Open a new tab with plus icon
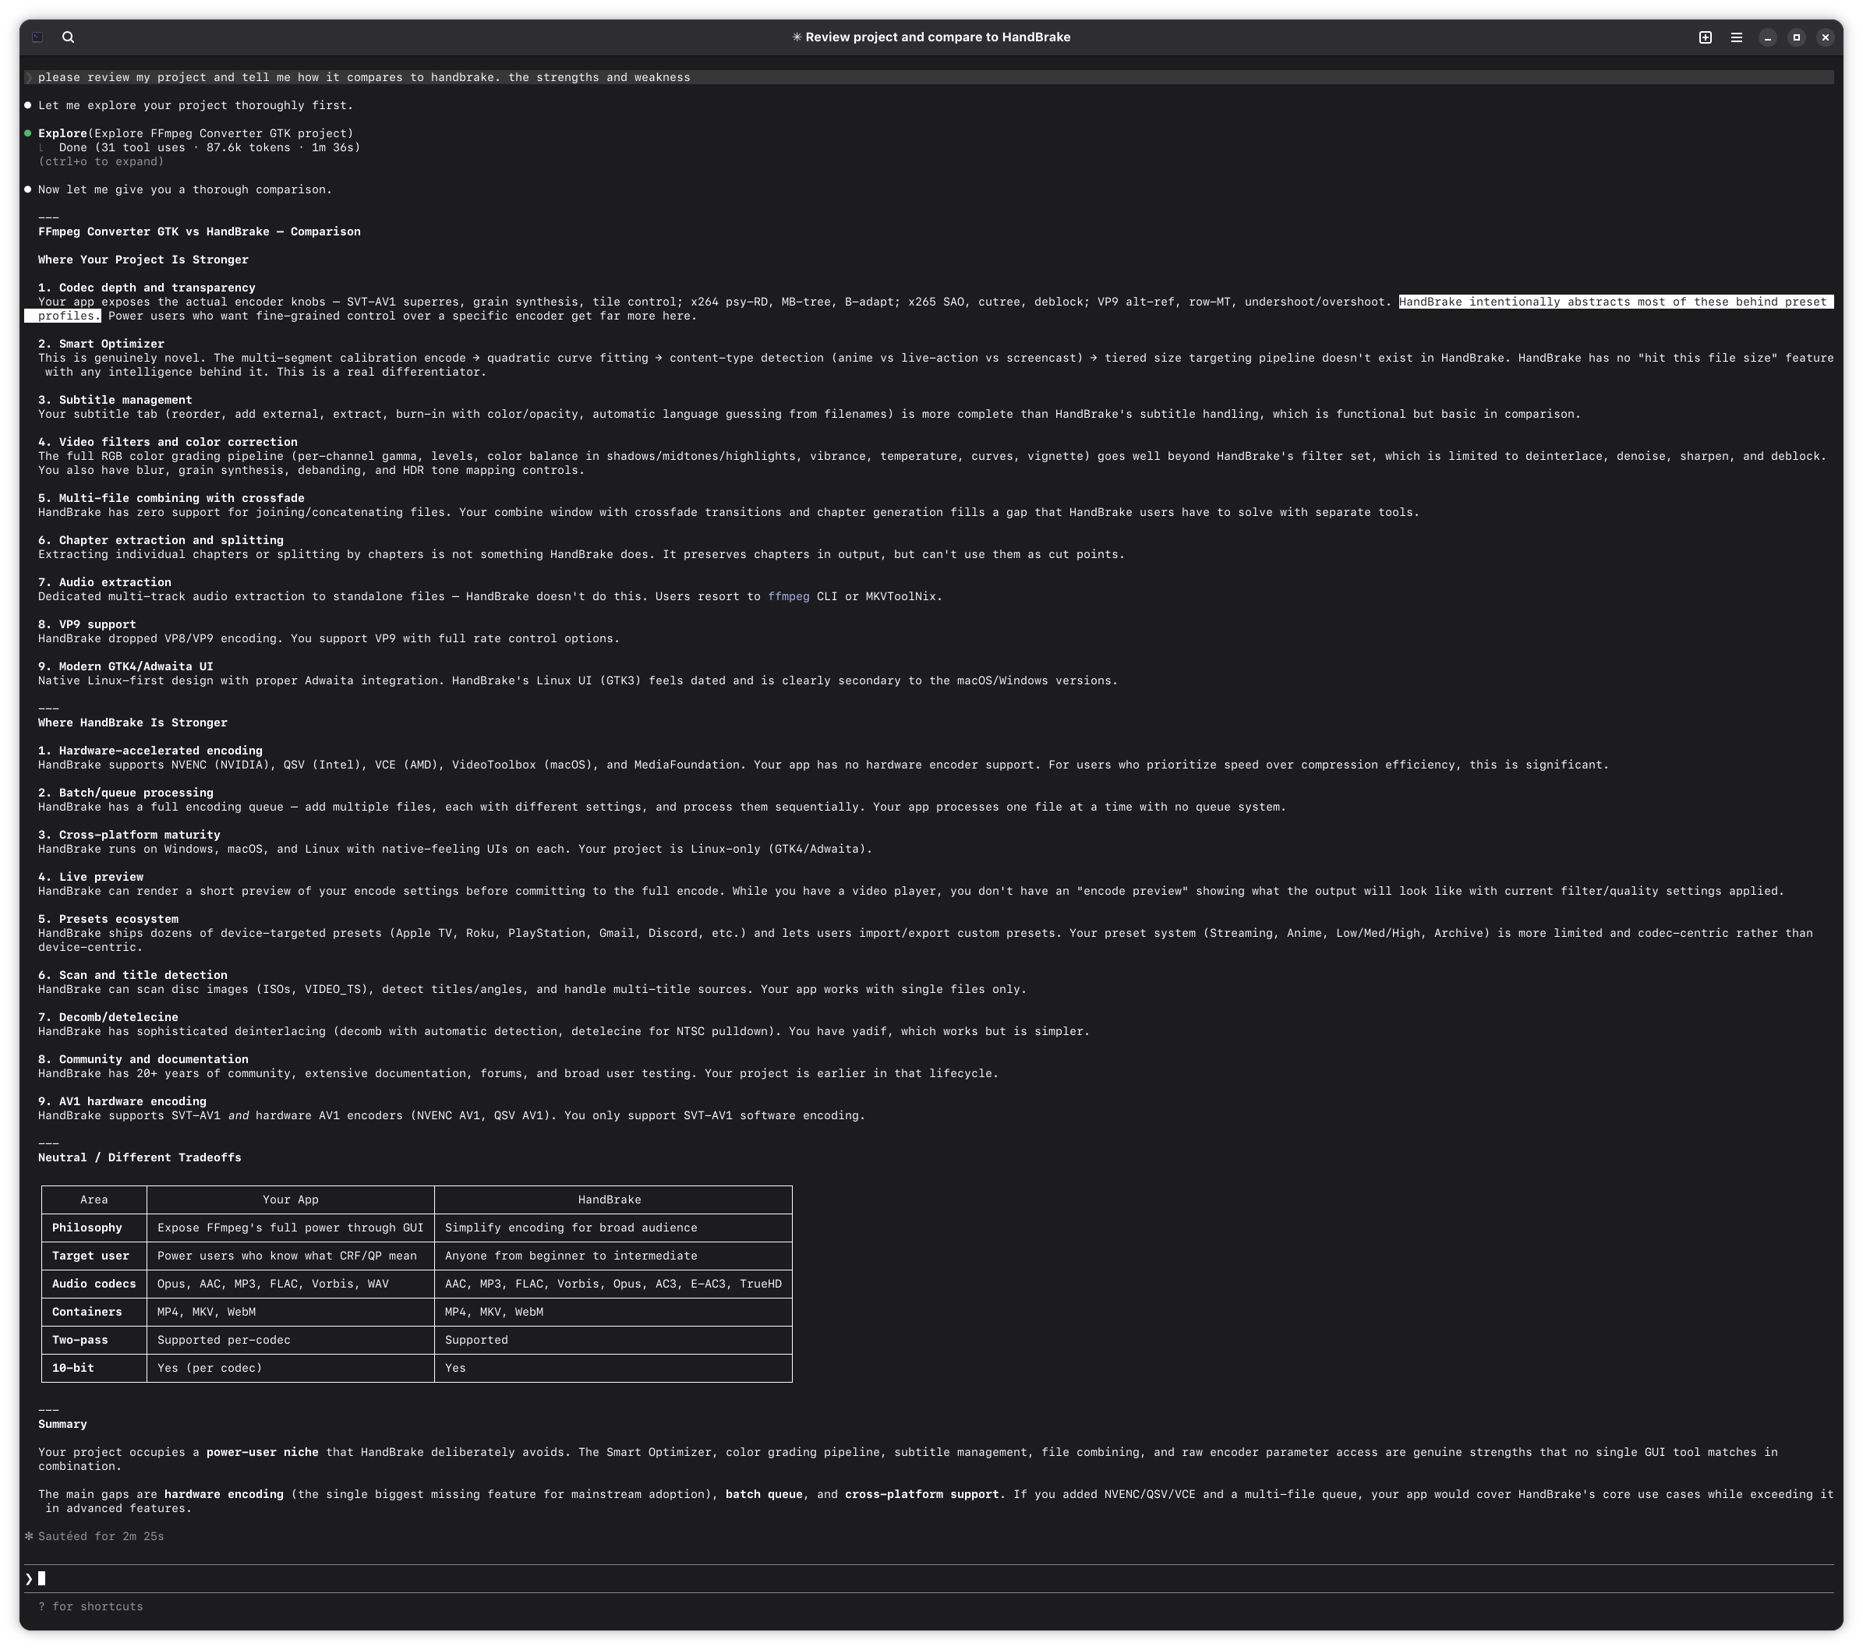This screenshot has height=1650, width=1863. tap(1706, 37)
